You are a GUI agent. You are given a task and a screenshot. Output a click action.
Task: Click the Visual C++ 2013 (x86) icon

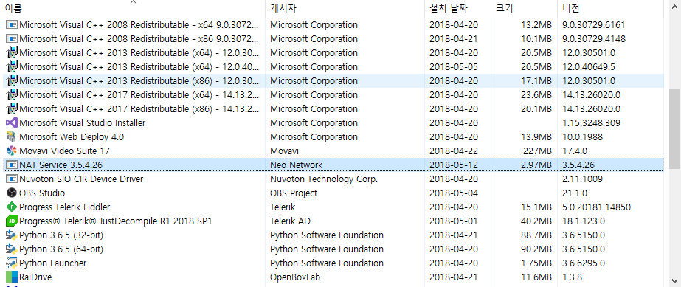click(x=12, y=80)
